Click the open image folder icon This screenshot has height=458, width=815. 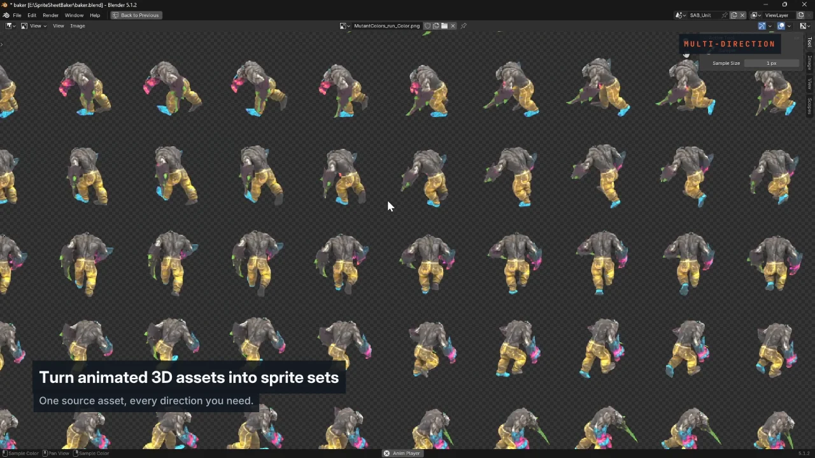444,26
